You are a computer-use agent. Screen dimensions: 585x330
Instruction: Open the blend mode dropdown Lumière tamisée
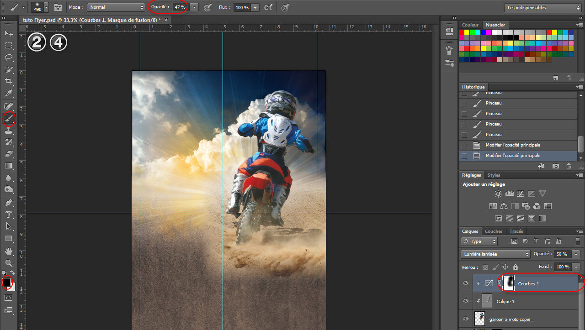pyautogui.click(x=495, y=254)
